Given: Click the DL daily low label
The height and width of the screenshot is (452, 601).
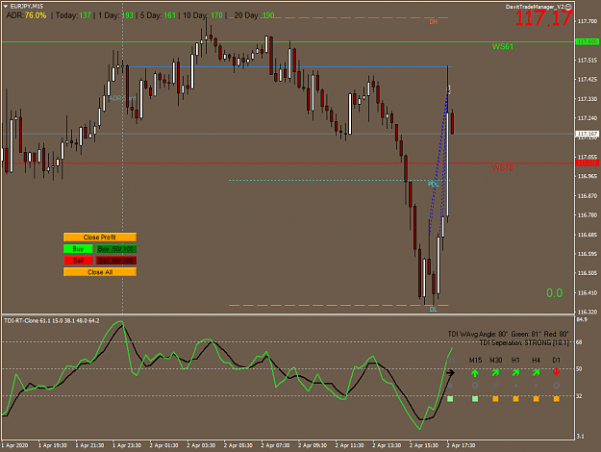Looking at the screenshot, I should point(433,310).
